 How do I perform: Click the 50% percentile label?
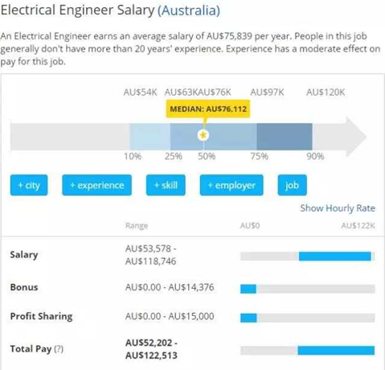click(207, 156)
